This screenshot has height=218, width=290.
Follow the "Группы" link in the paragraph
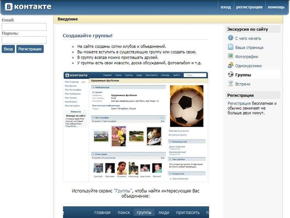[x=123, y=191]
